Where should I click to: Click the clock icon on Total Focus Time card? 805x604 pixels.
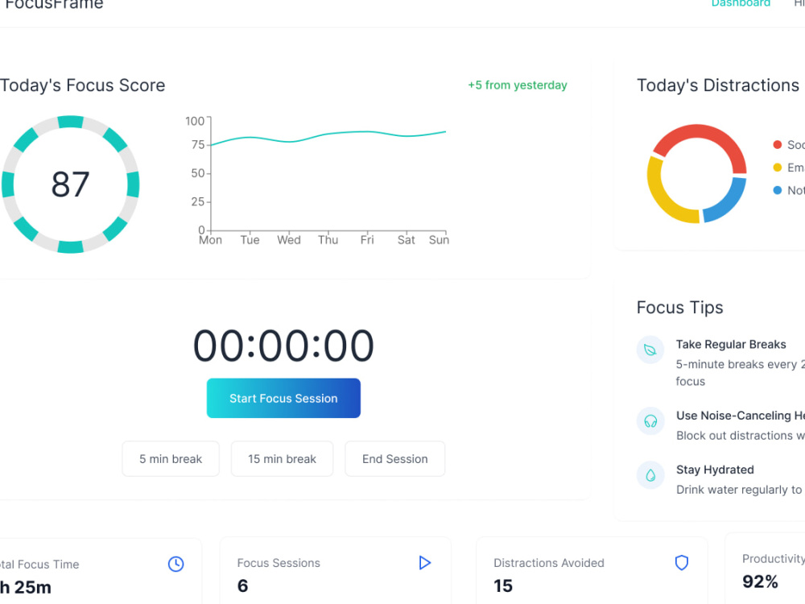click(x=176, y=564)
